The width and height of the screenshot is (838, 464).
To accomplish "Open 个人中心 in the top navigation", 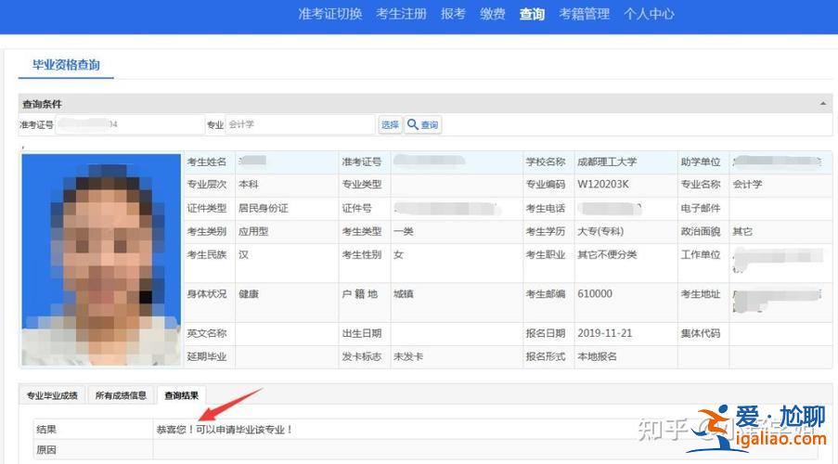I will 649,14.
